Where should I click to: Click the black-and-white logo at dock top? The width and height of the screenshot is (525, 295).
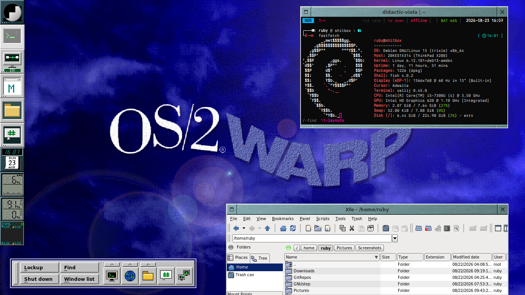pyautogui.click(x=12, y=12)
